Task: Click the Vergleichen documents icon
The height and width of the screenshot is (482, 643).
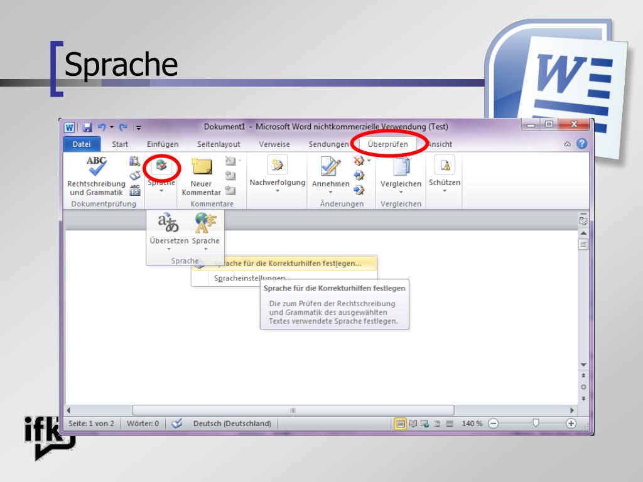Action: click(401, 166)
